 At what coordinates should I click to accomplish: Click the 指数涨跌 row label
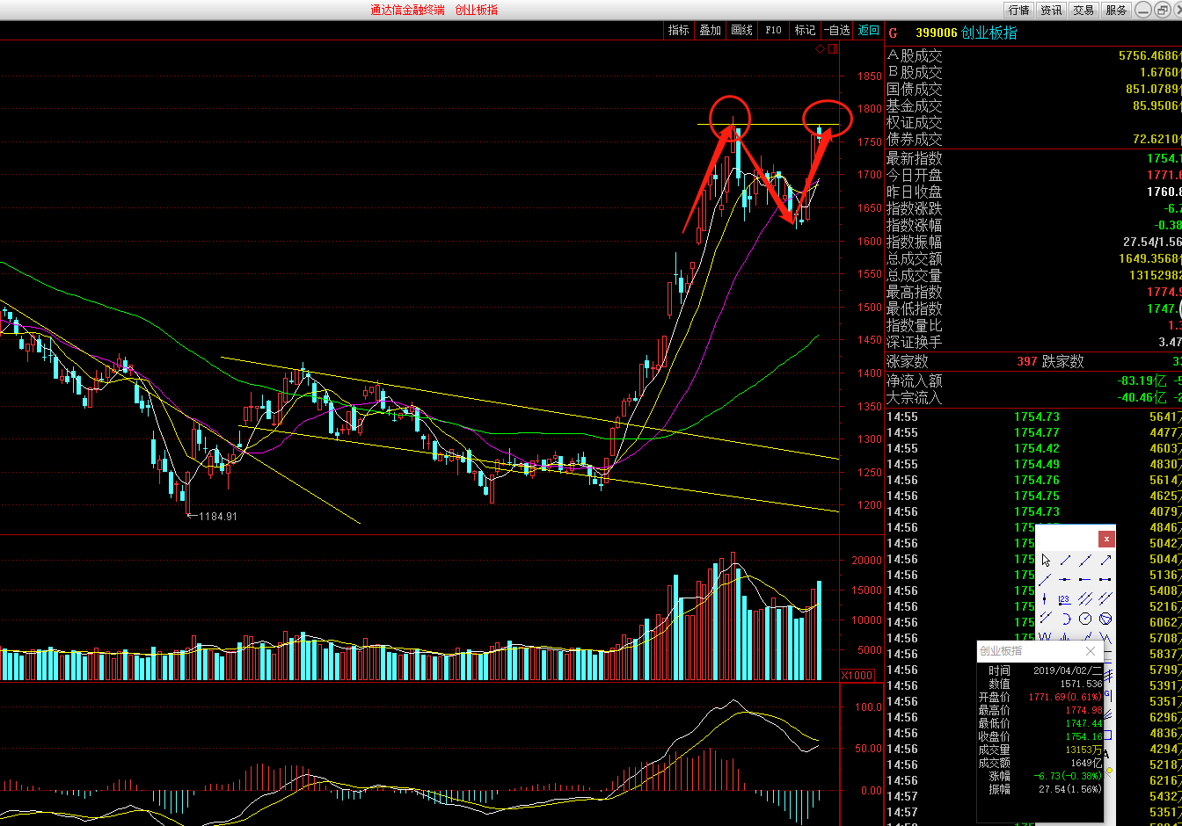(915, 208)
